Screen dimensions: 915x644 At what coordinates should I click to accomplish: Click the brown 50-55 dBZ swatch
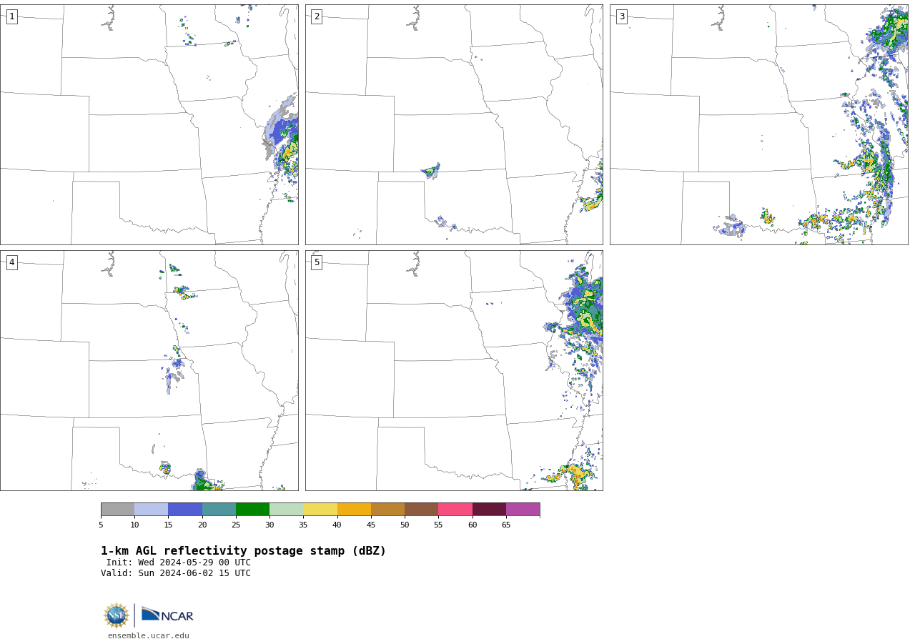421,510
